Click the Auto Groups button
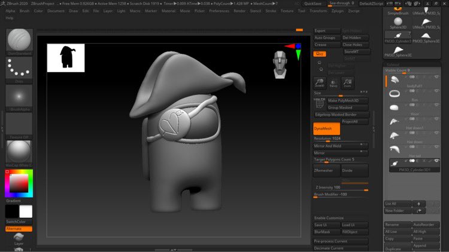 pos(327,38)
